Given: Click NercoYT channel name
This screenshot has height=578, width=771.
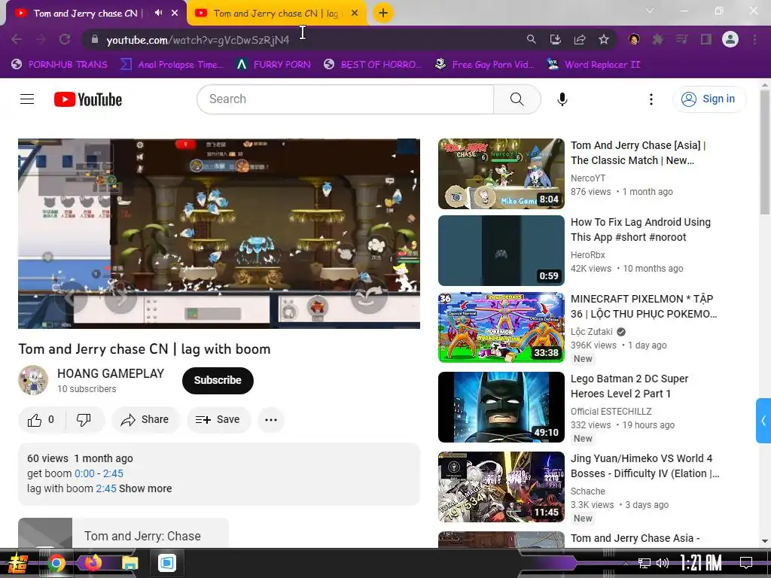Looking at the screenshot, I should pyautogui.click(x=587, y=178).
